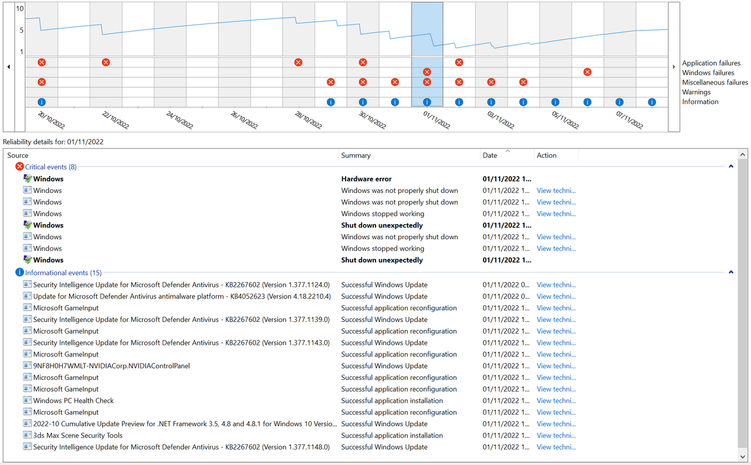751x465 pixels.
Task: Select the 07/11/2022 day column in the stability chart
Action: pos(620,55)
